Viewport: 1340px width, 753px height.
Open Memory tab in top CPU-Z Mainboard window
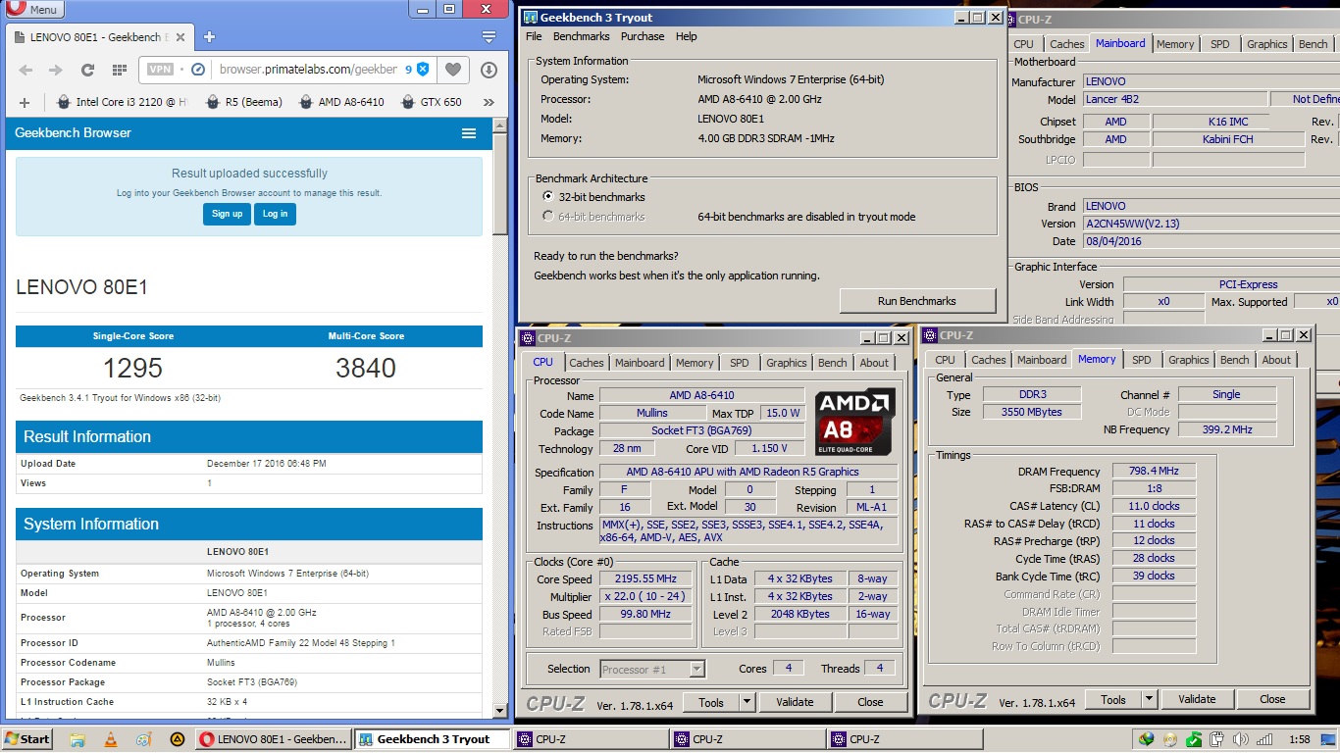1175,44
